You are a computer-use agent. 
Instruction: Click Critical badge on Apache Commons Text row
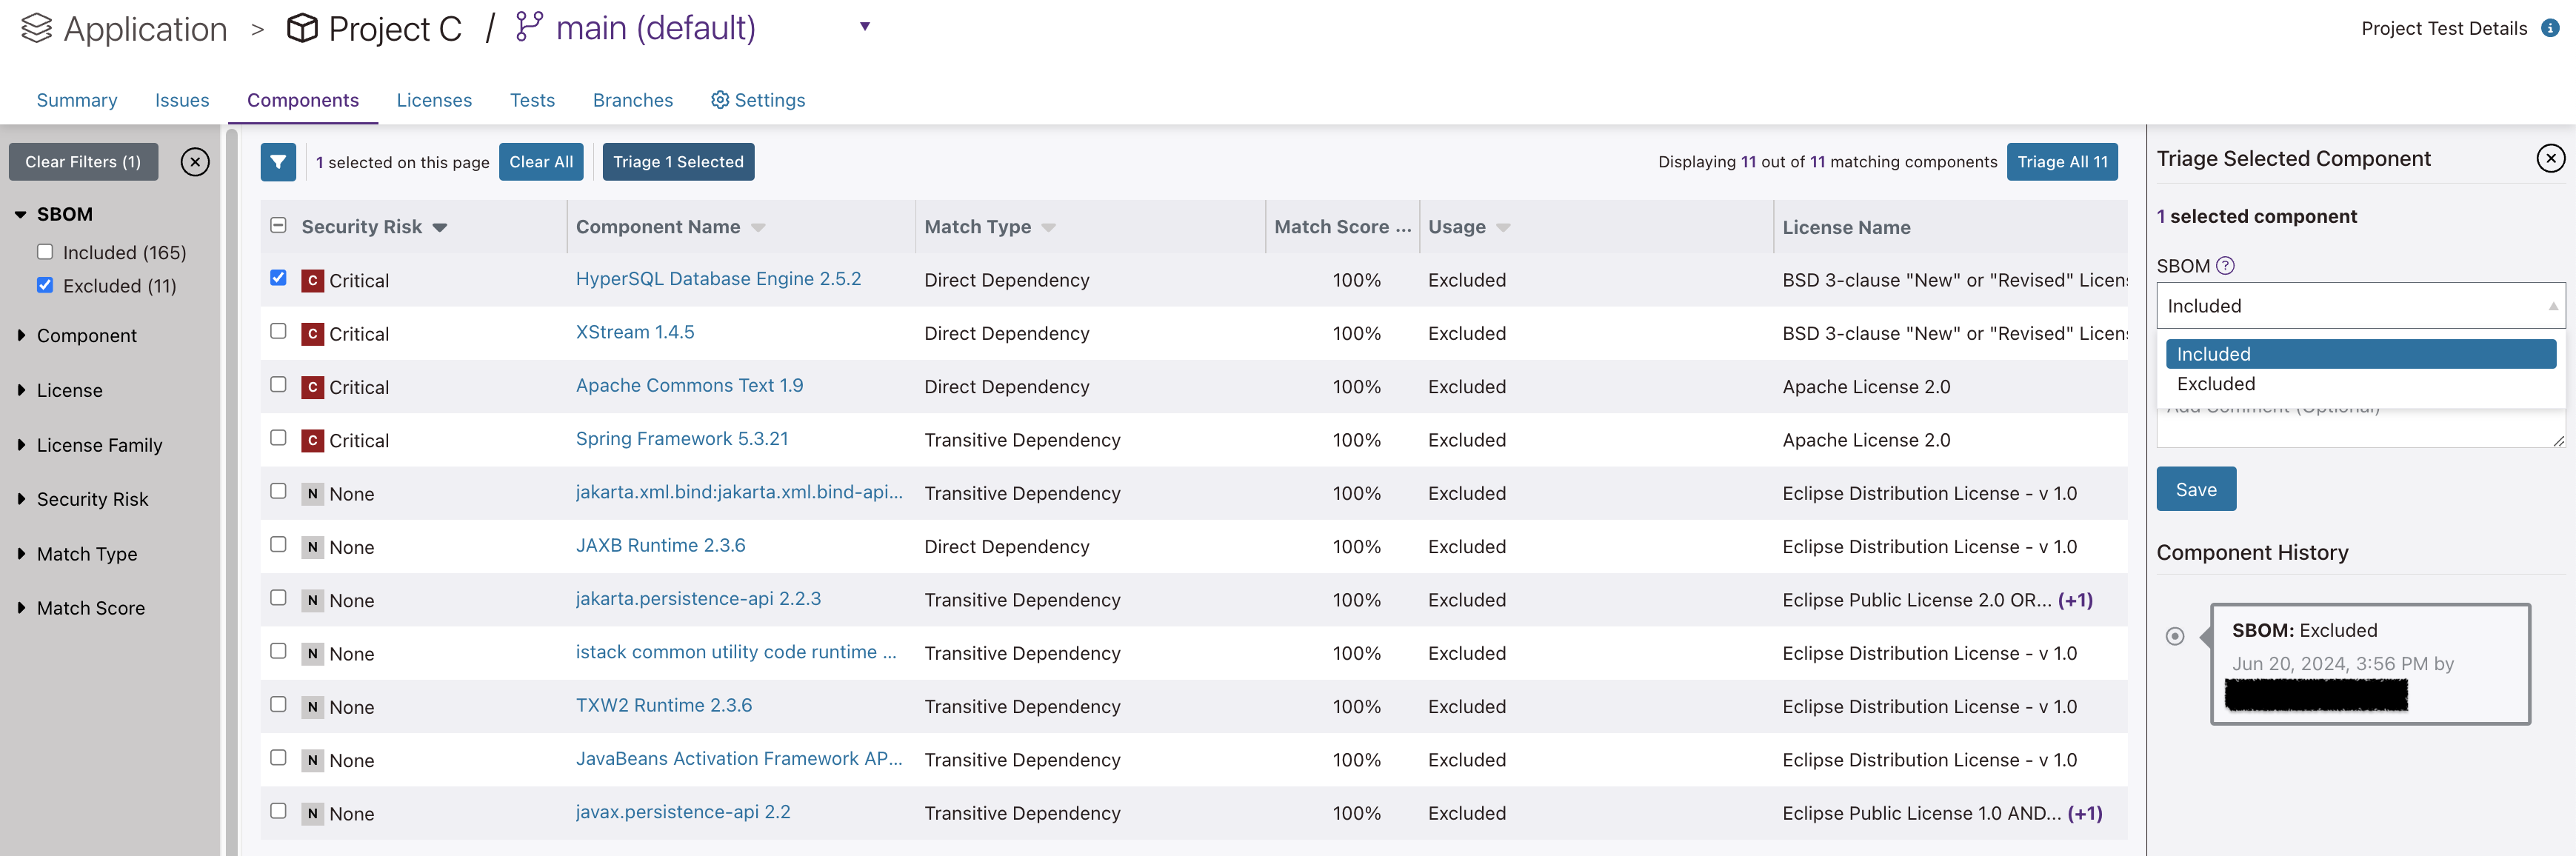point(313,387)
